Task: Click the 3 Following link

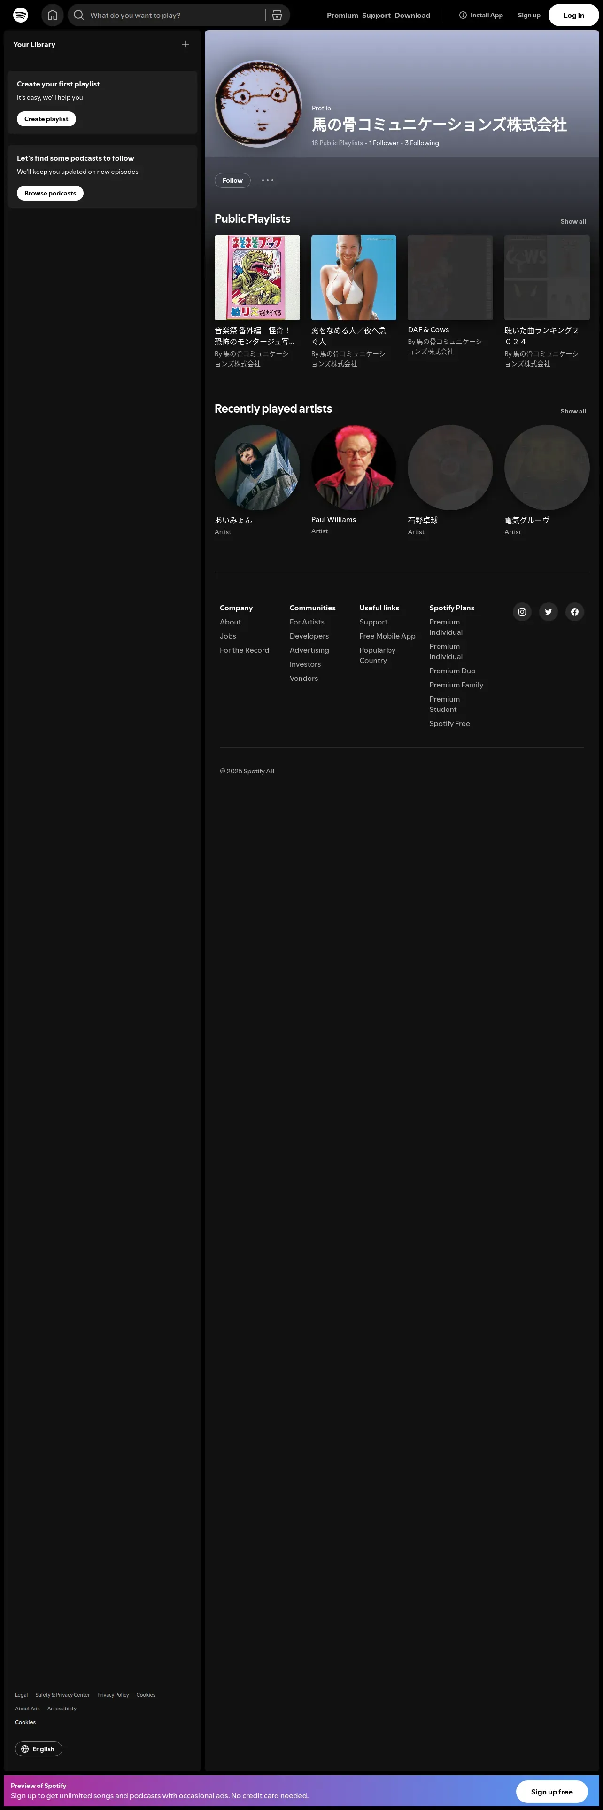Action: (422, 143)
